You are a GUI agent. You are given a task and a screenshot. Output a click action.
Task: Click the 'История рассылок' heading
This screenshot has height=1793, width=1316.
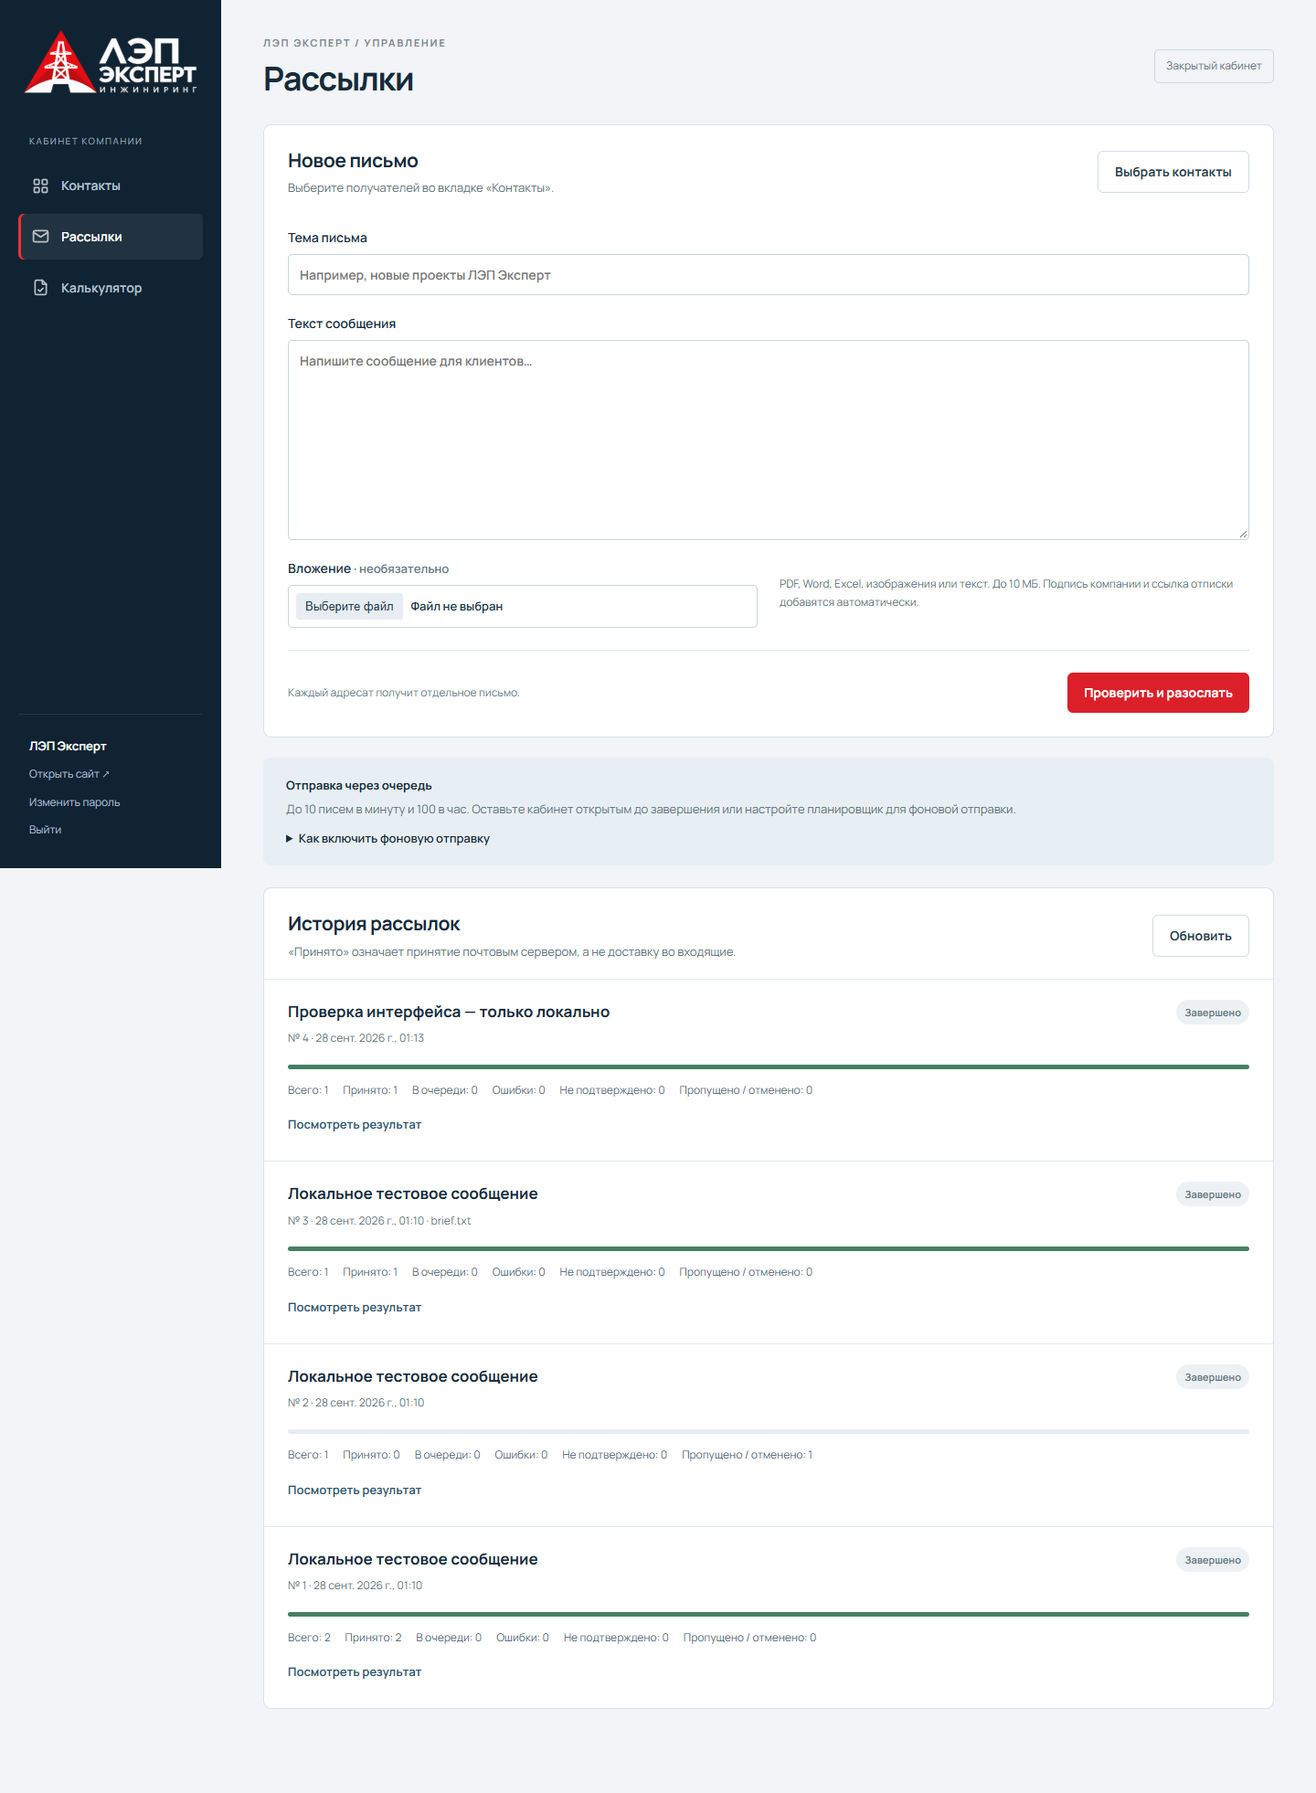tap(374, 924)
